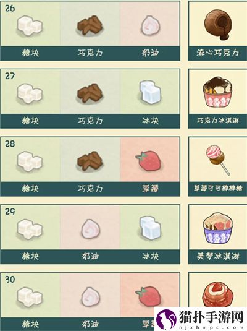Click the 美梦冰淇淋 name label
Viewport: 247px width, 331px height.
coord(218,256)
